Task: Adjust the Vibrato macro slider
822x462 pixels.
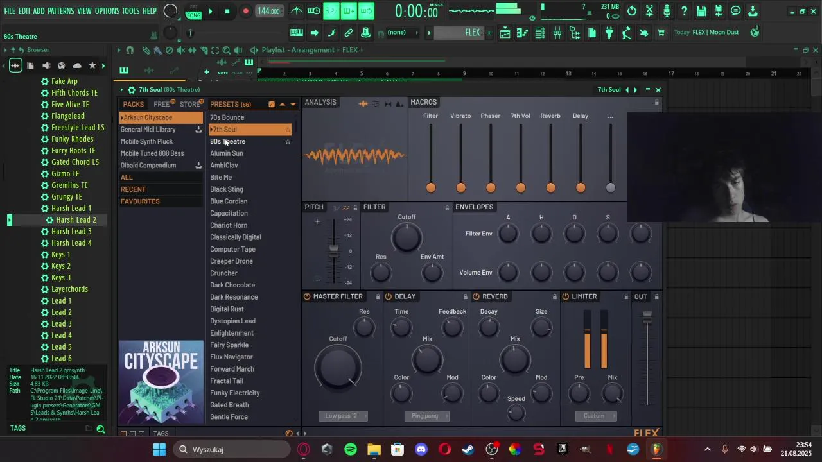Action: 460,187
